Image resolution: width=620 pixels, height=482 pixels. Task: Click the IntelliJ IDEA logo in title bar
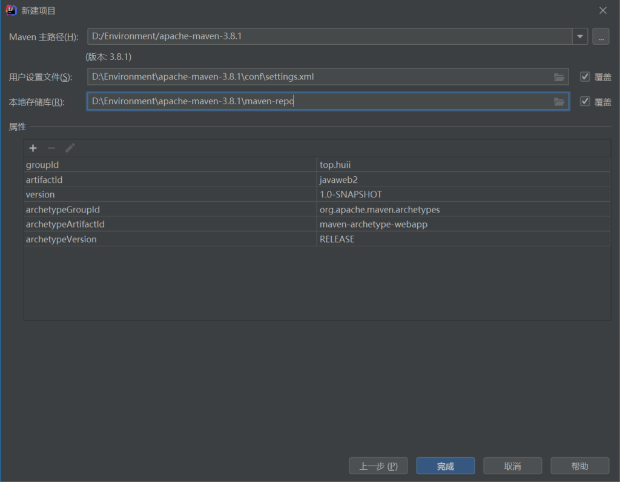click(x=11, y=10)
